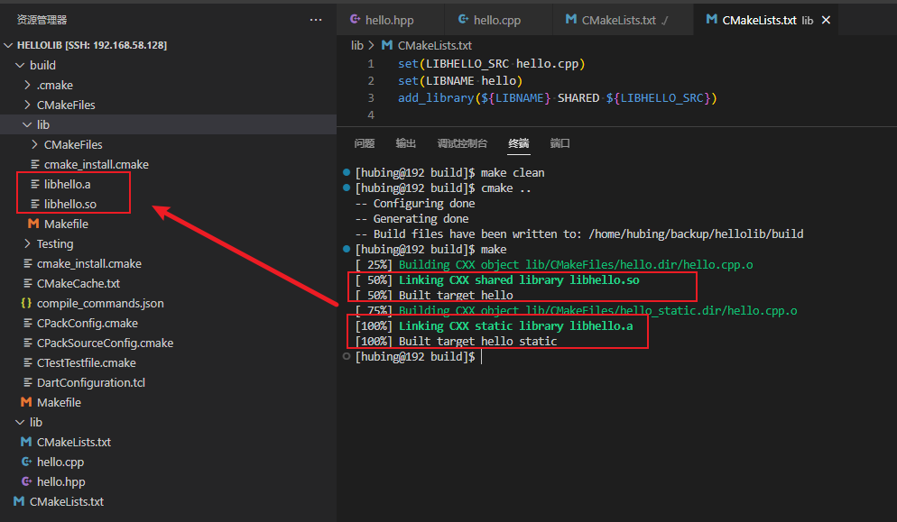
Task: Click the hello.cpp tab C++ icon
Action: (x=463, y=20)
